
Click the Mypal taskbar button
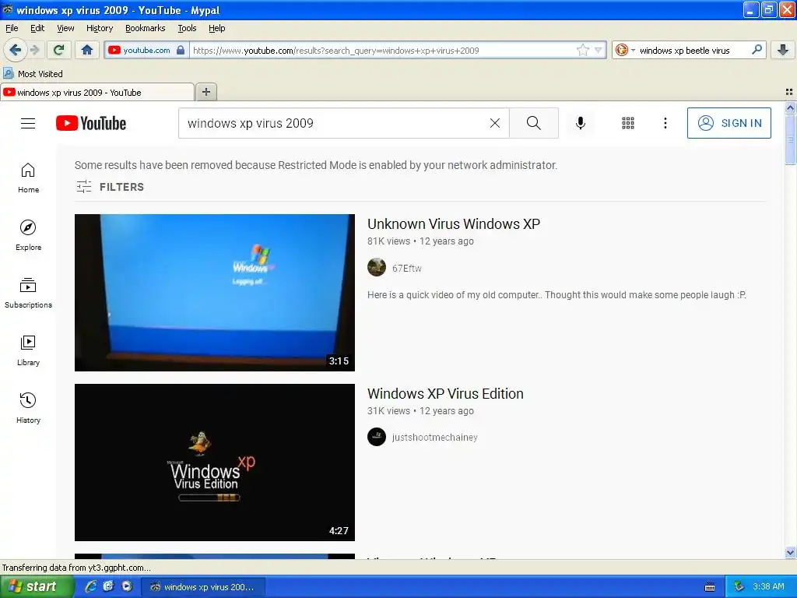coord(203,587)
